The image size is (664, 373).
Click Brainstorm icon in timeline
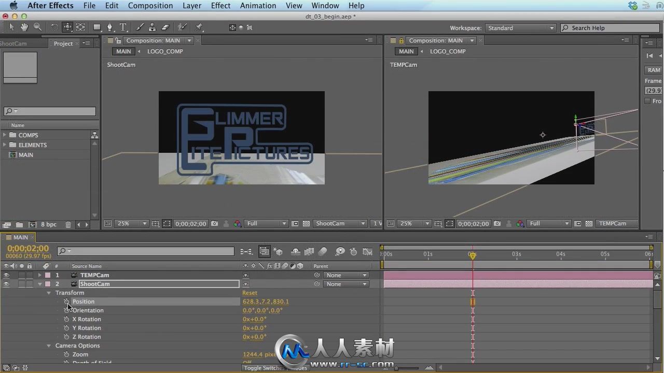[340, 252]
